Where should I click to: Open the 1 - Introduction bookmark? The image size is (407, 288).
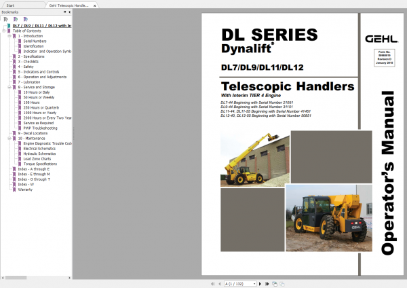click(31, 36)
